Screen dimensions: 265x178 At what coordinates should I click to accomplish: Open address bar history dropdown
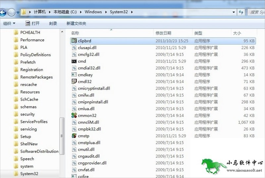[234, 12]
